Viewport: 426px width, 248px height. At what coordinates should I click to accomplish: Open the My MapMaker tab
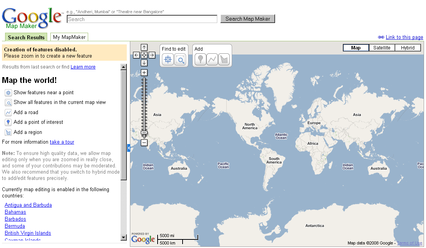(69, 37)
